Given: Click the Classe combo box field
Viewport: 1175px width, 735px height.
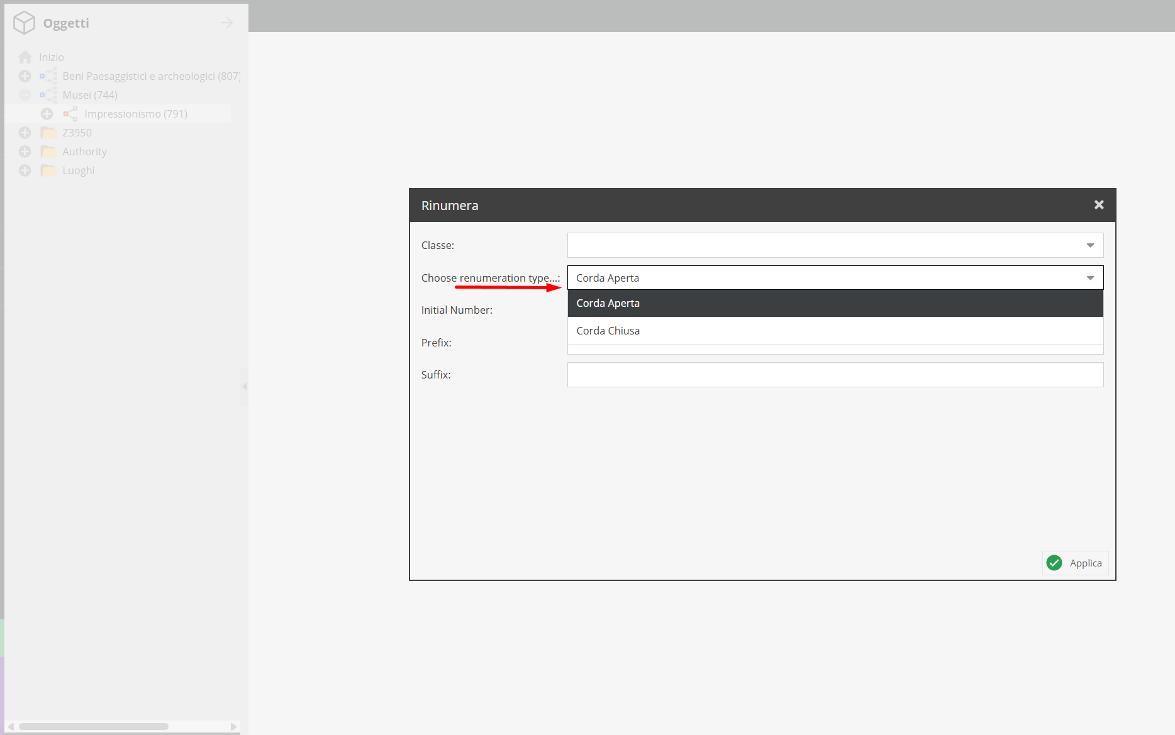Looking at the screenshot, I should click(x=835, y=245).
